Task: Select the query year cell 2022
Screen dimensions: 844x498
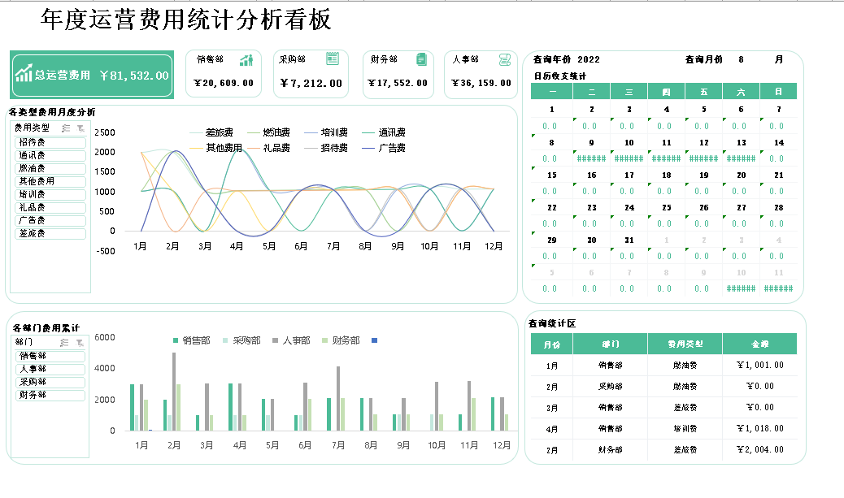Action: (x=589, y=59)
